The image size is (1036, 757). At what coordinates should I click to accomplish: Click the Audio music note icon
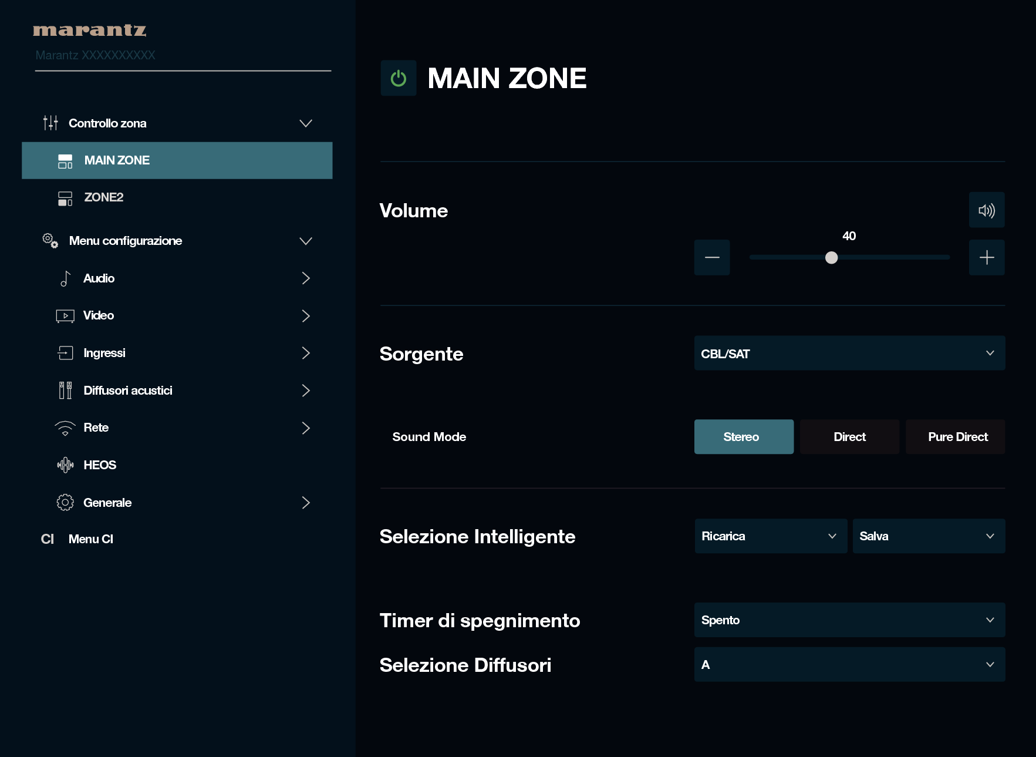[65, 278]
